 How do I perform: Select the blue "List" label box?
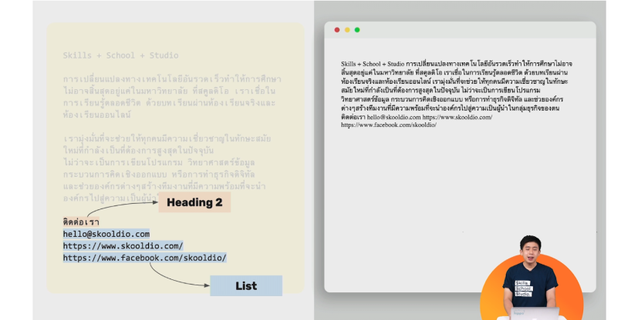tap(246, 286)
